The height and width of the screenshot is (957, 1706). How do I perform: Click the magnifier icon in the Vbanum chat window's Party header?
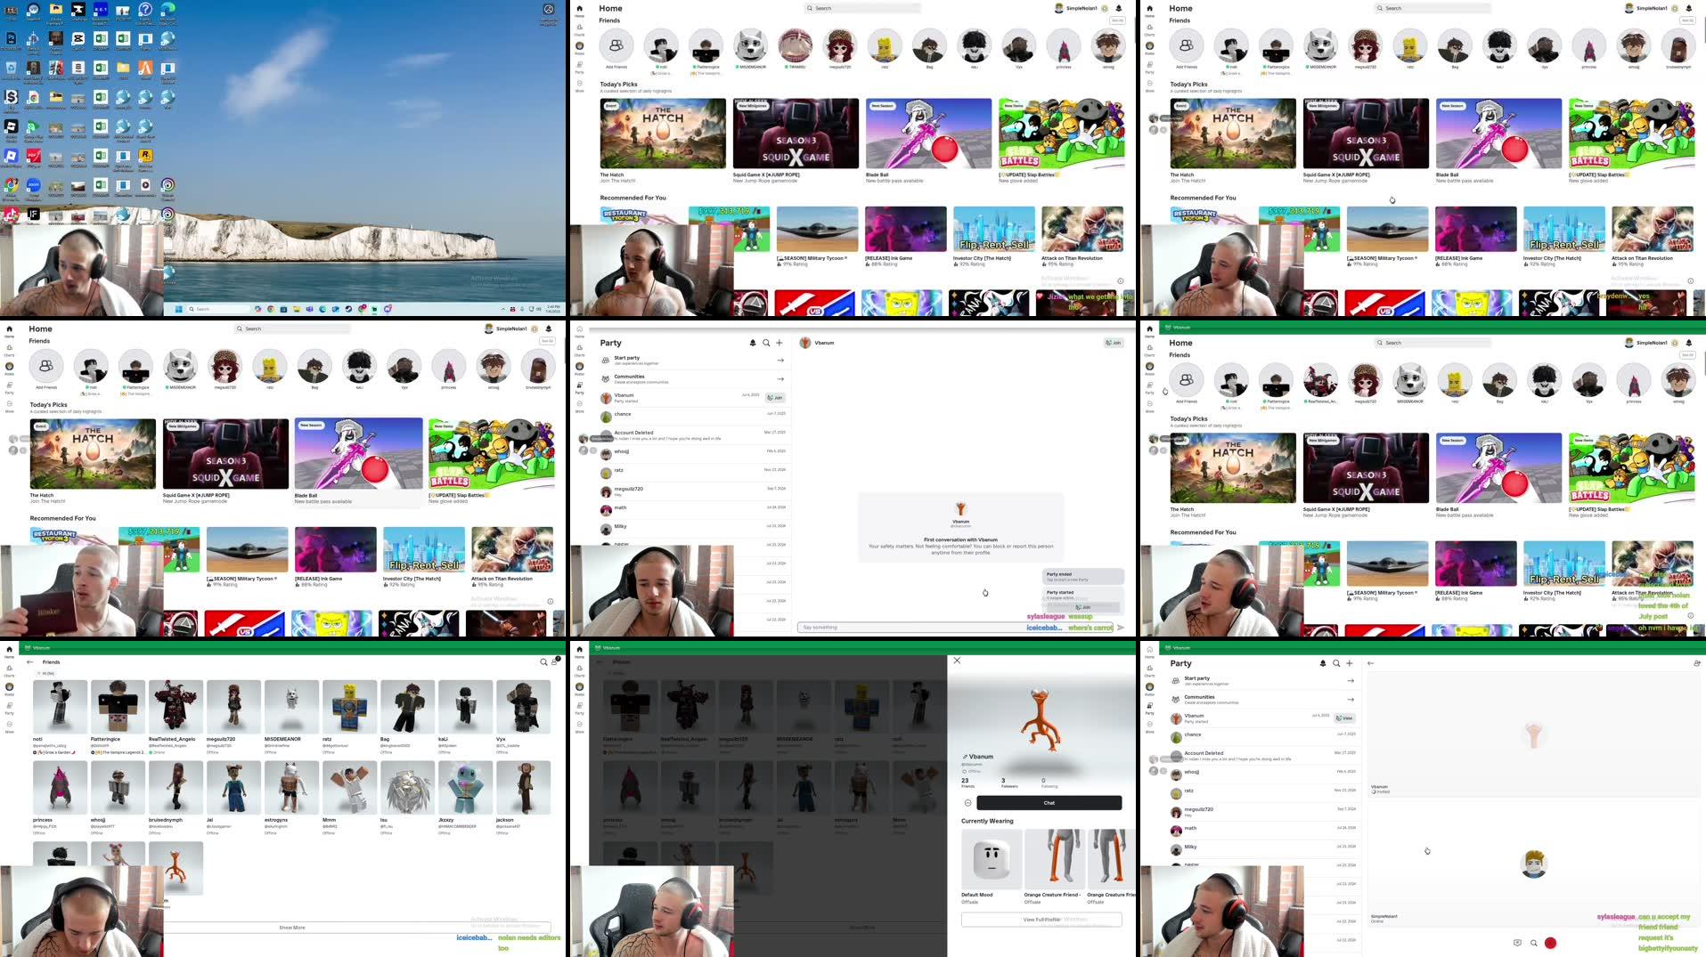(766, 343)
